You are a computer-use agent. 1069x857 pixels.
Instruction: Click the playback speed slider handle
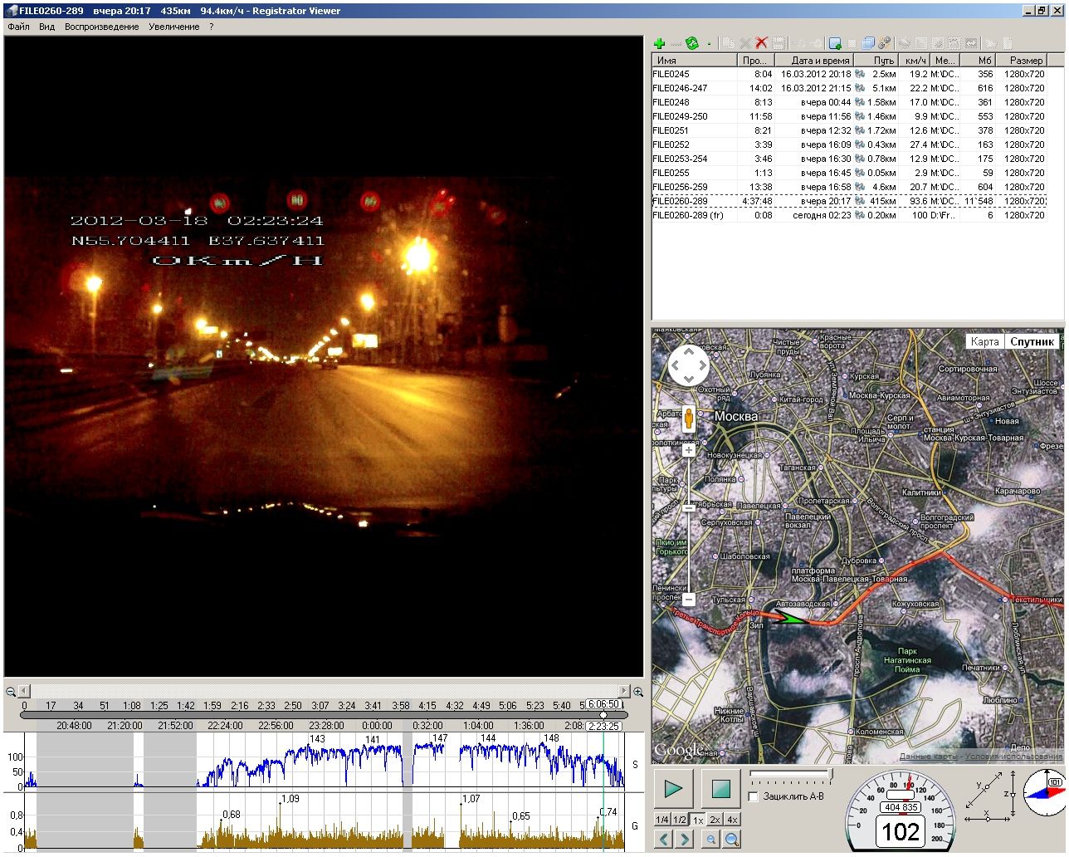point(830,774)
